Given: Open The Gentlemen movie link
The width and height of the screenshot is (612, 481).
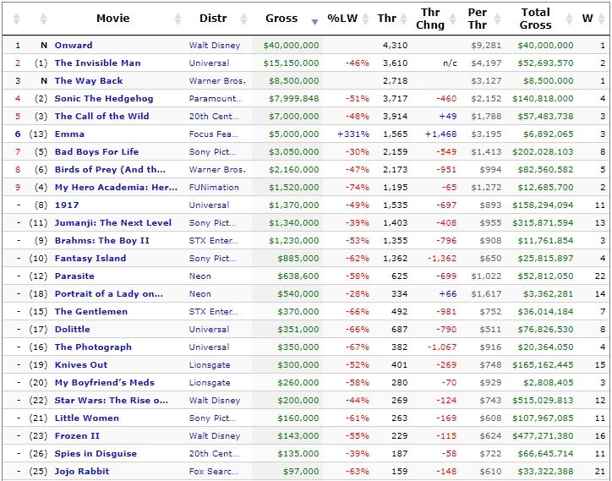Looking at the screenshot, I should [x=91, y=312].
